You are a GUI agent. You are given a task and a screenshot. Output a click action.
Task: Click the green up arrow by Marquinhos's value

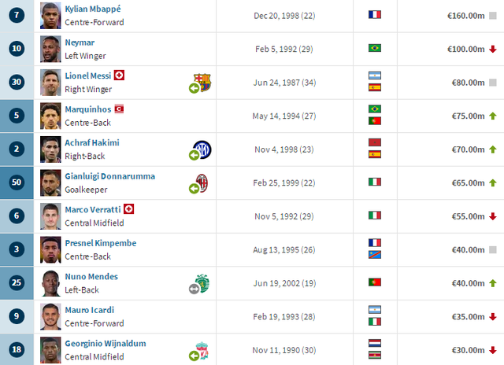pyautogui.click(x=493, y=116)
